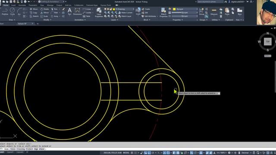276x155 pixels.
Task: Toggle snap mode in status bar
Action: pyautogui.click(x=135, y=153)
